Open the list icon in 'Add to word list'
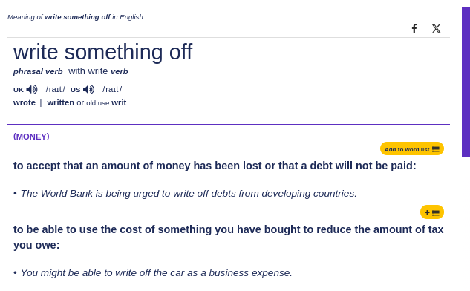The image size is (470, 291). pos(436,149)
